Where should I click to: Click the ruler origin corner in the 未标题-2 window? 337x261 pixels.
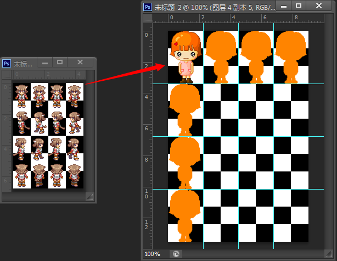click(148, 18)
